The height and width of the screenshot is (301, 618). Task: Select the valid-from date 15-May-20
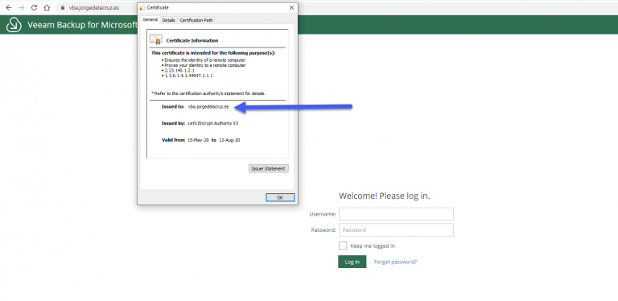(198, 140)
